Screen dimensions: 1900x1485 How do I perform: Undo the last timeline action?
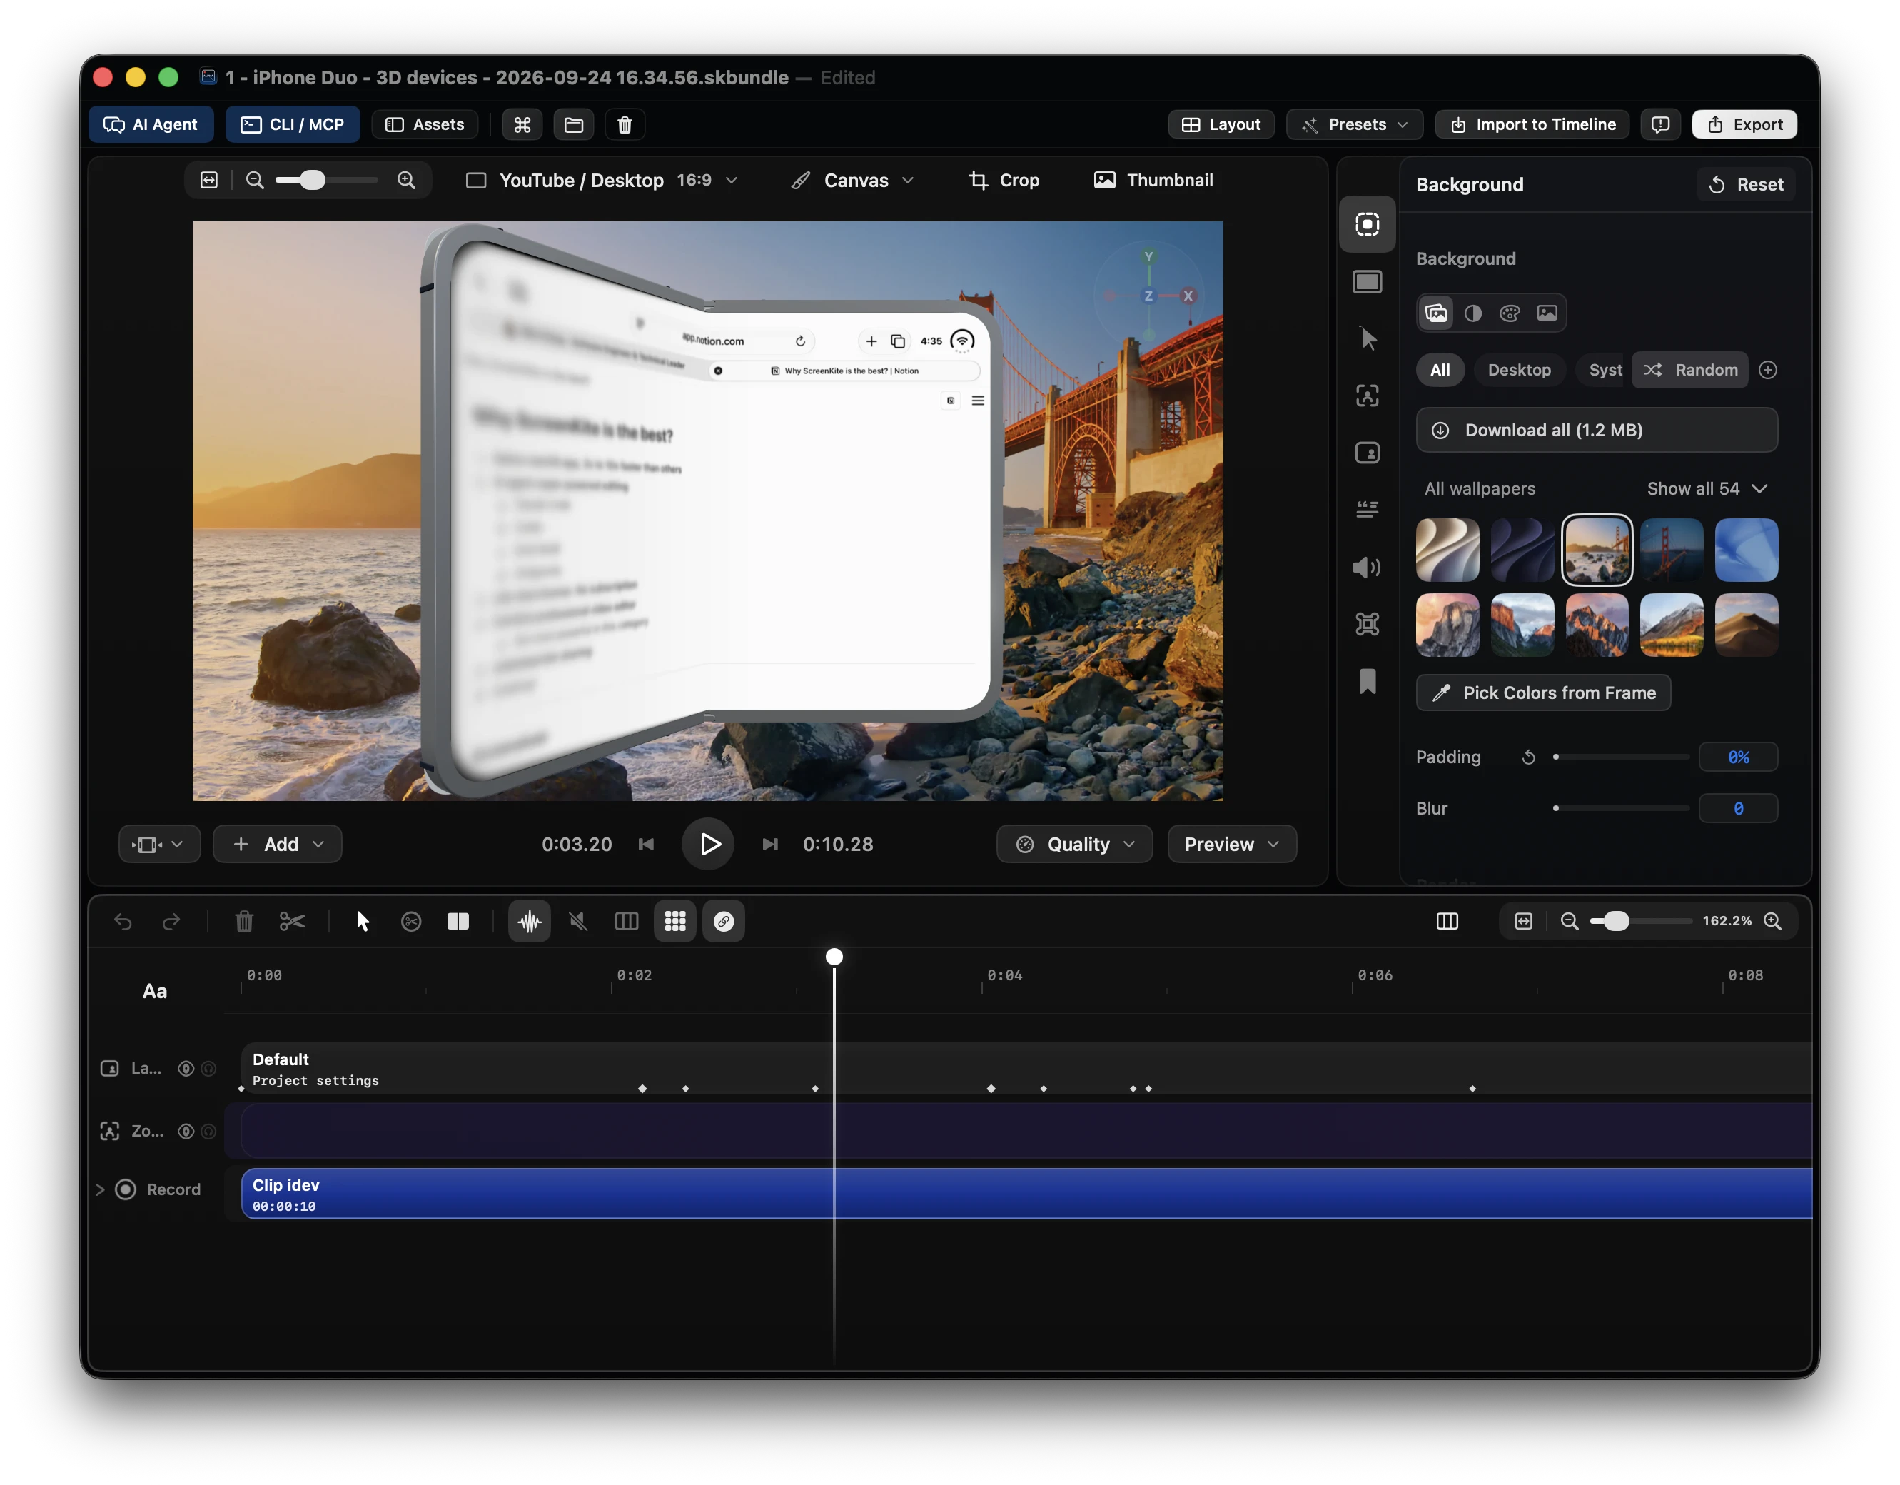123,921
